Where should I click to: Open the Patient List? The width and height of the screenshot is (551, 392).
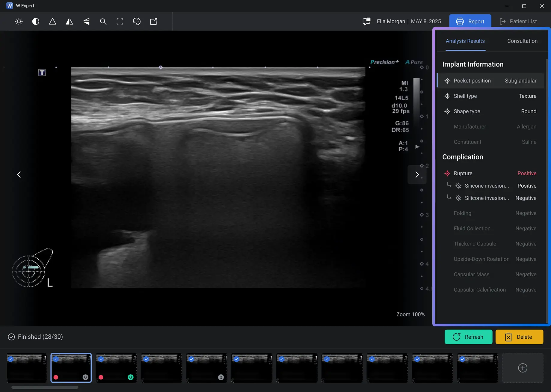(523, 21)
